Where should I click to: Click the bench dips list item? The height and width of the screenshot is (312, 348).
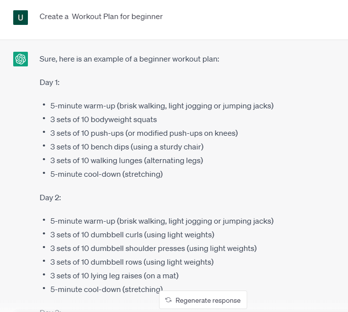coord(126,147)
